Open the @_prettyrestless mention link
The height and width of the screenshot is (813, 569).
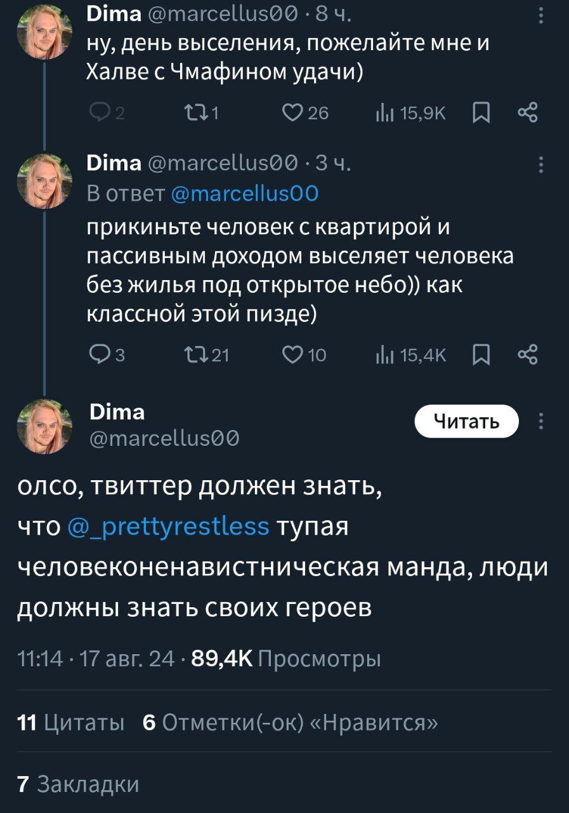click(167, 527)
